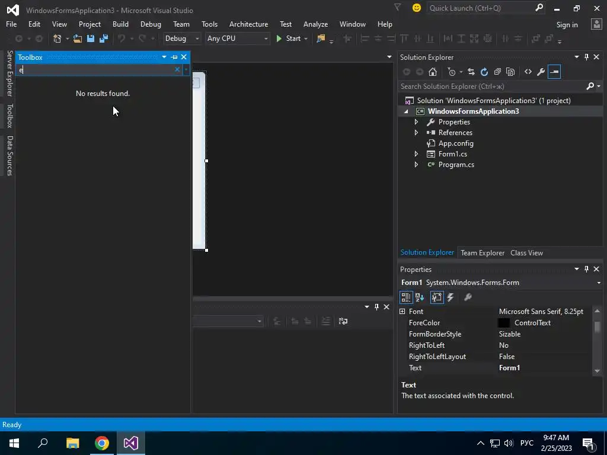Save the current file with the floppy icon

click(x=91, y=39)
